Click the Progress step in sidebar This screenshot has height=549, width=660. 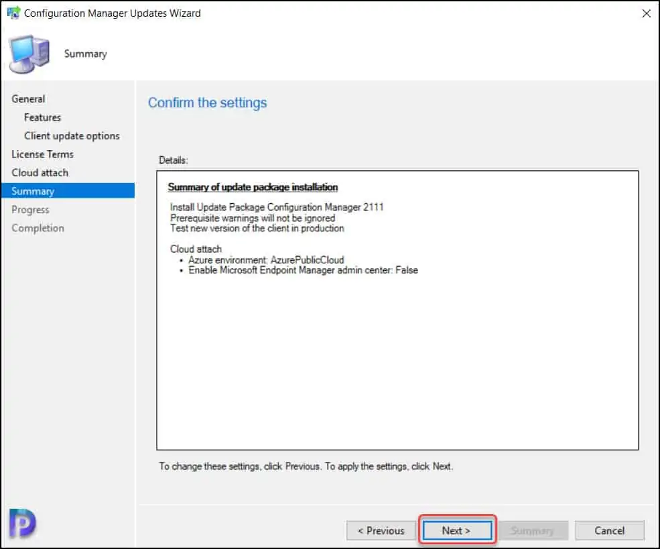click(x=30, y=210)
